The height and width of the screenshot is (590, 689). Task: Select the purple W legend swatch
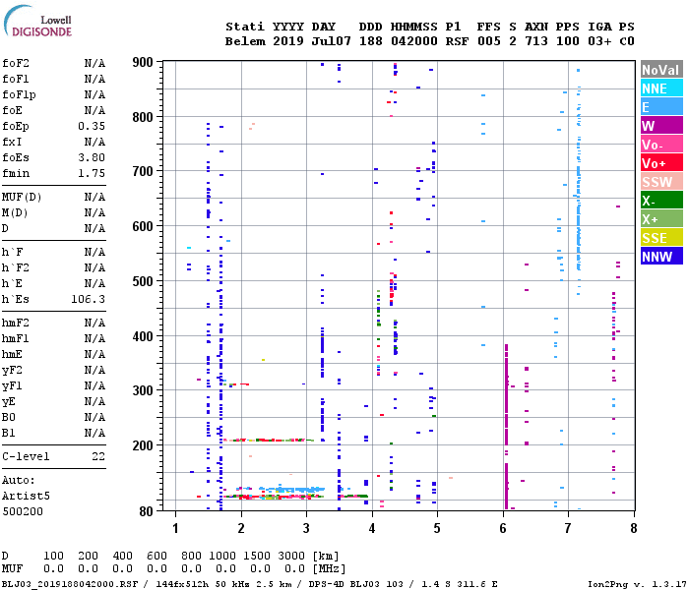pyautogui.click(x=661, y=126)
